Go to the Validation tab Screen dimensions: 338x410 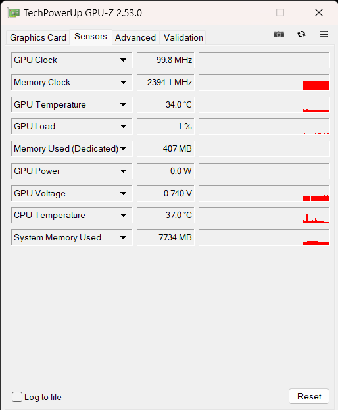[x=183, y=37]
